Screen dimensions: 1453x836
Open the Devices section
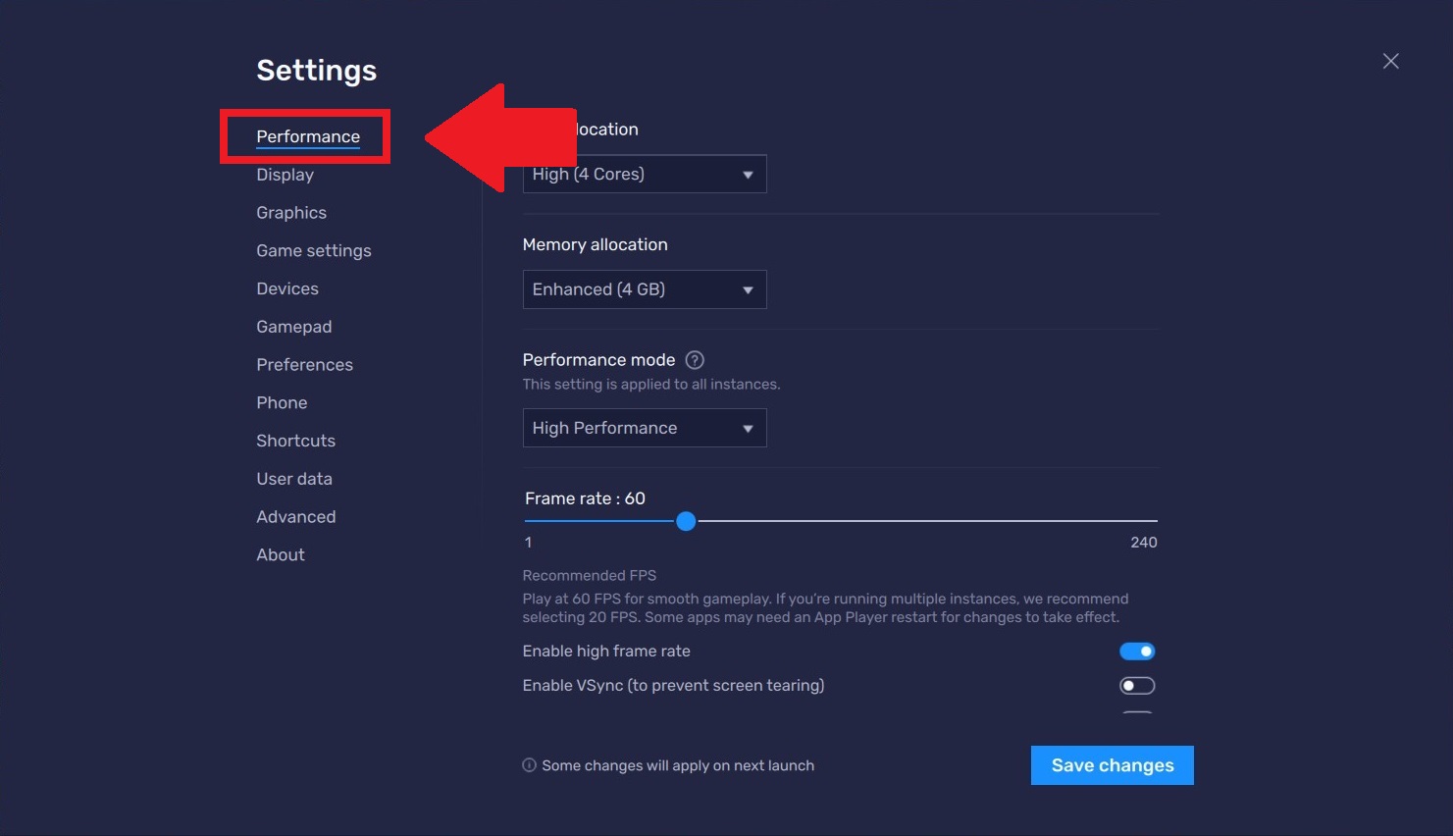pos(286,288)
